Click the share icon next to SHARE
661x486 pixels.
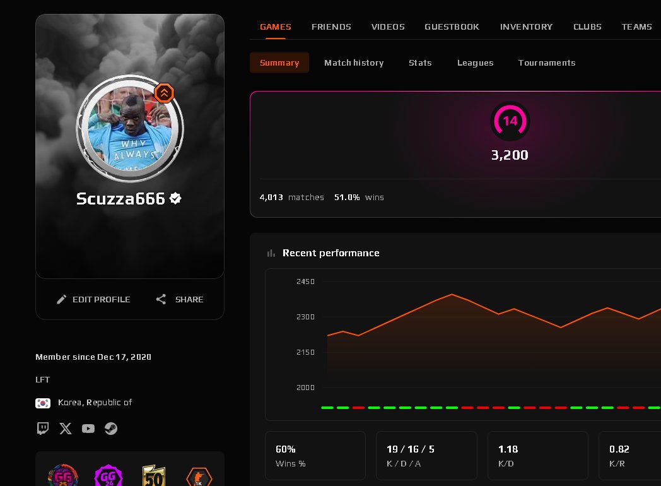[161, 300]
